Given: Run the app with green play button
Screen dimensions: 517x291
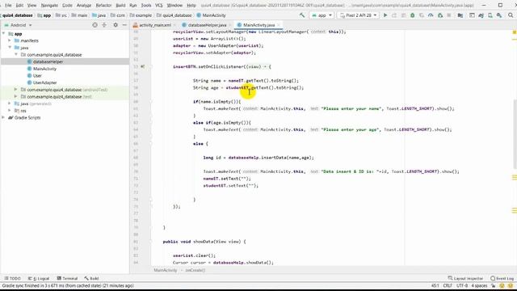Looking at the screenshot, I should point(385,15).
